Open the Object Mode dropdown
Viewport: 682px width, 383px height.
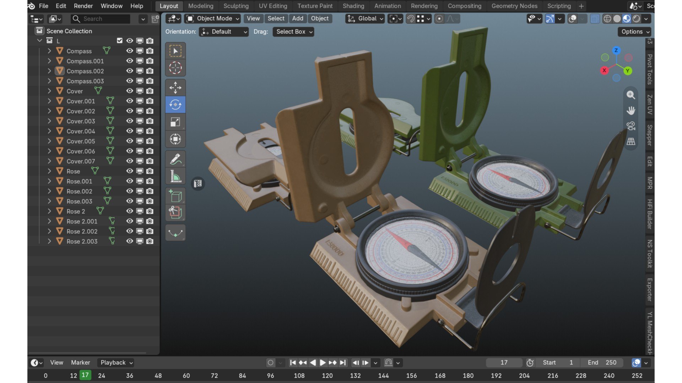point(212,19)
